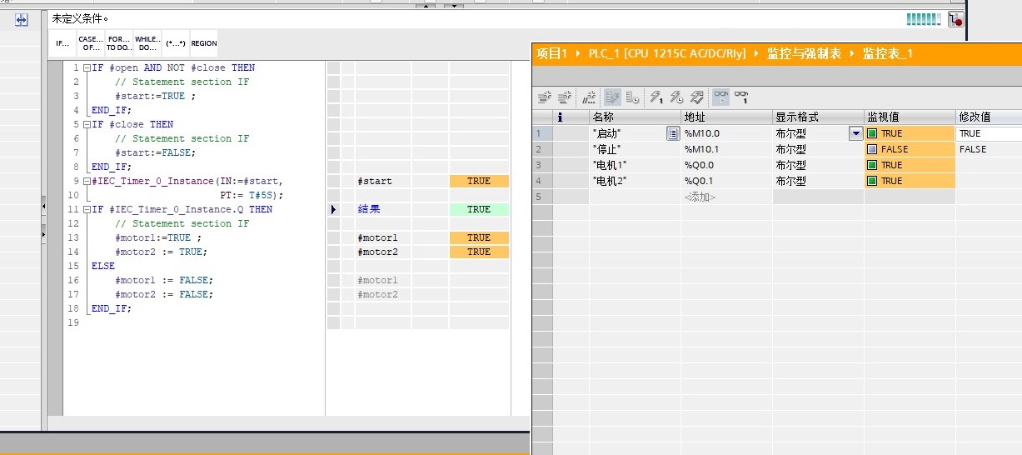Image resolution: width=1022 pixels, height=455 pixels.
Task: Click the 'Modify with trigger' lightning-clock icon
Action: (676, 97)
